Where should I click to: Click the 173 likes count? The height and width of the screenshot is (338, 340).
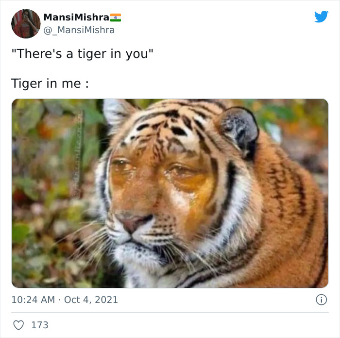40,325
